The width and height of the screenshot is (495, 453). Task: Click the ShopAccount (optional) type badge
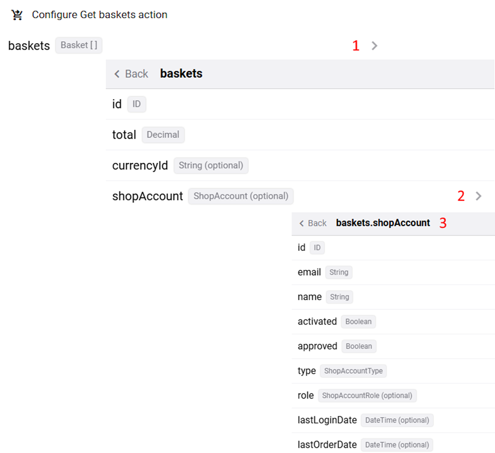point(241,196)
